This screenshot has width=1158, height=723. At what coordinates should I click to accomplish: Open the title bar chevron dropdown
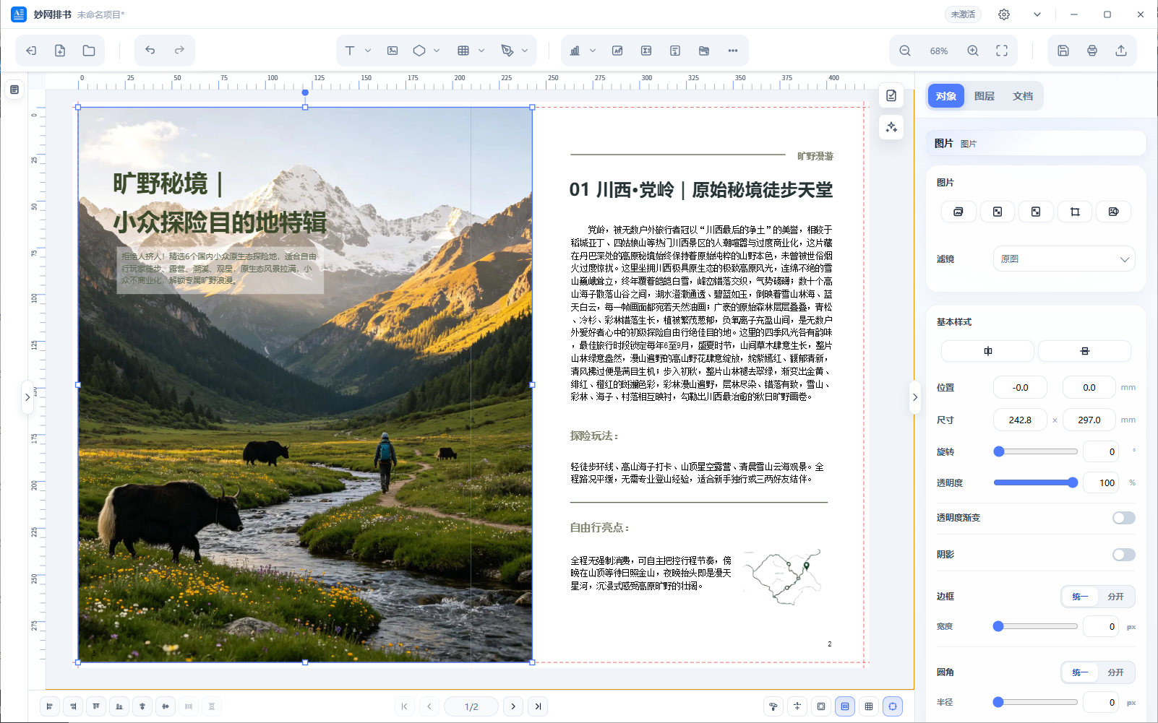[x=1037, y=14]
